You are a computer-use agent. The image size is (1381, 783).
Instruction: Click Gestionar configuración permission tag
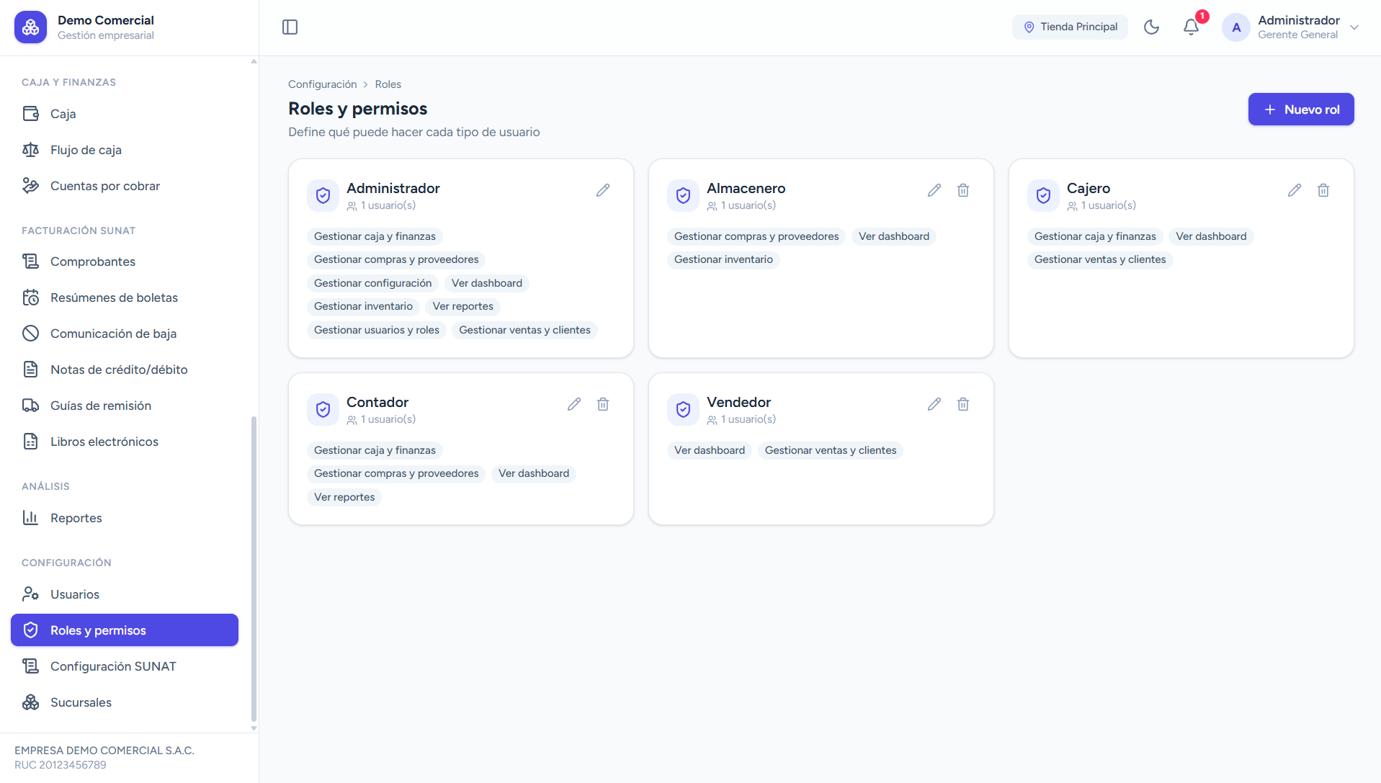(372, 283)
